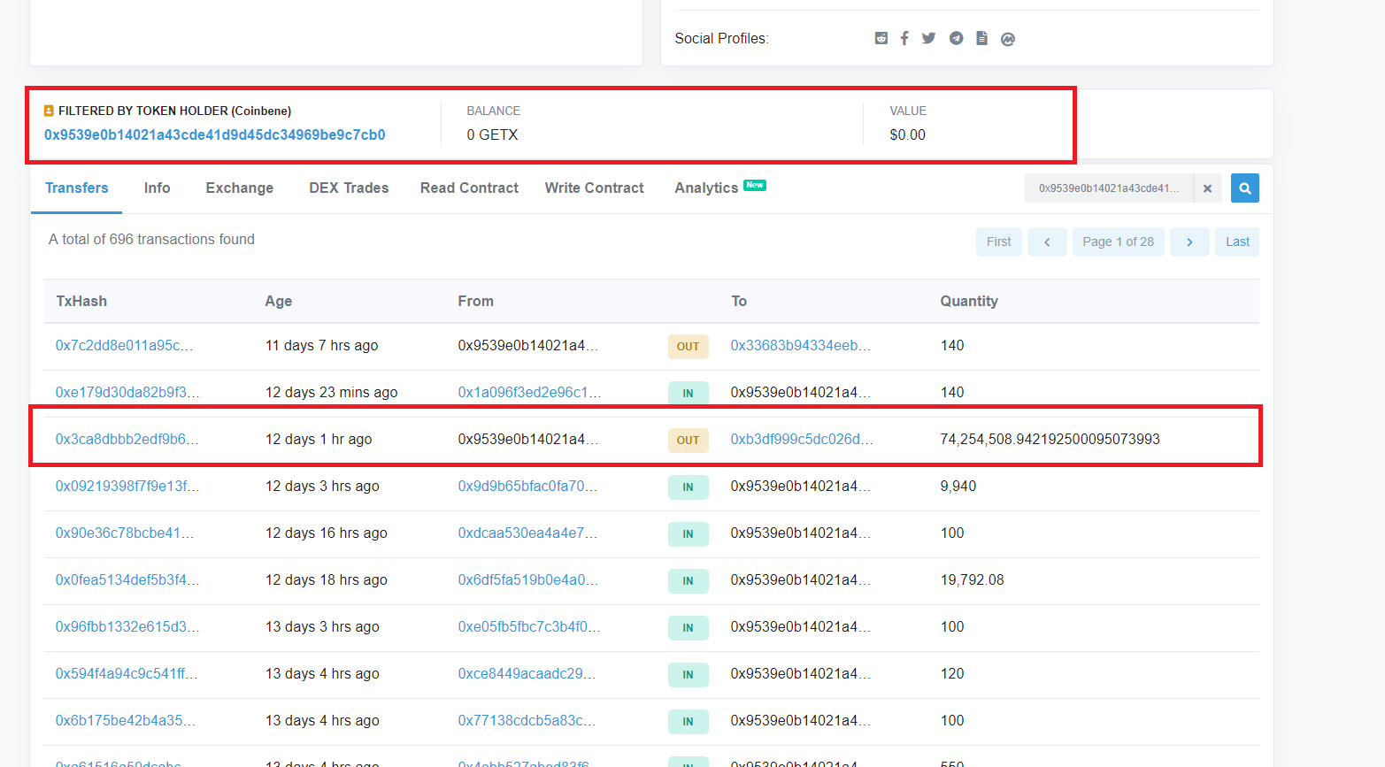Open the Coinbene holder address link
Viewport: 1385px width, 767px height.
click(x=214, y=135)
